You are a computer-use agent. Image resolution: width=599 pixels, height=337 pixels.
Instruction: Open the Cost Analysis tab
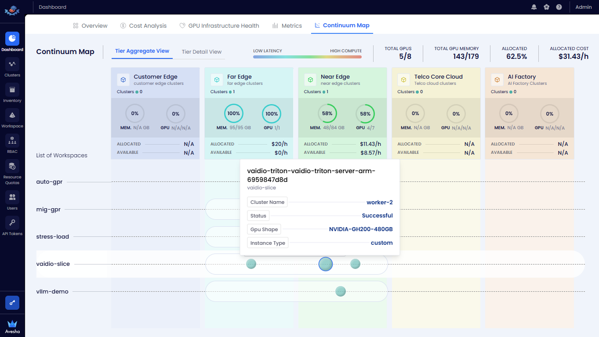143,26
